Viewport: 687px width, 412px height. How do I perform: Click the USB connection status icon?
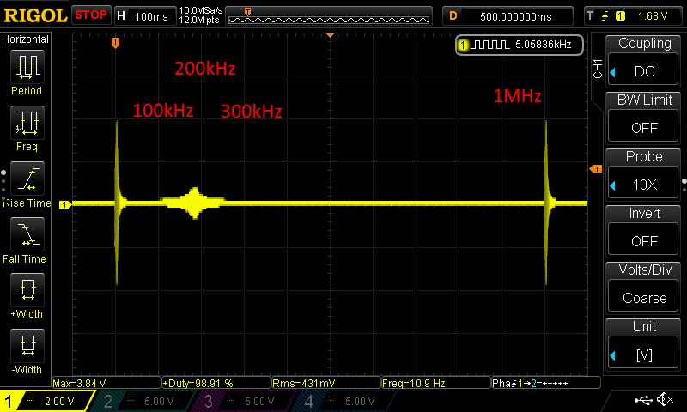click(x=643, y=399)
